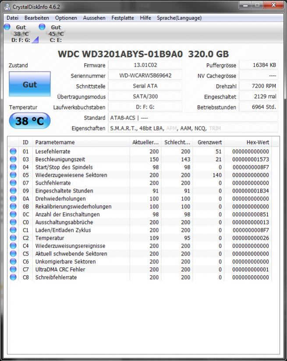
Task: Click the Aktueller... column header
Action: coord(145,142)
